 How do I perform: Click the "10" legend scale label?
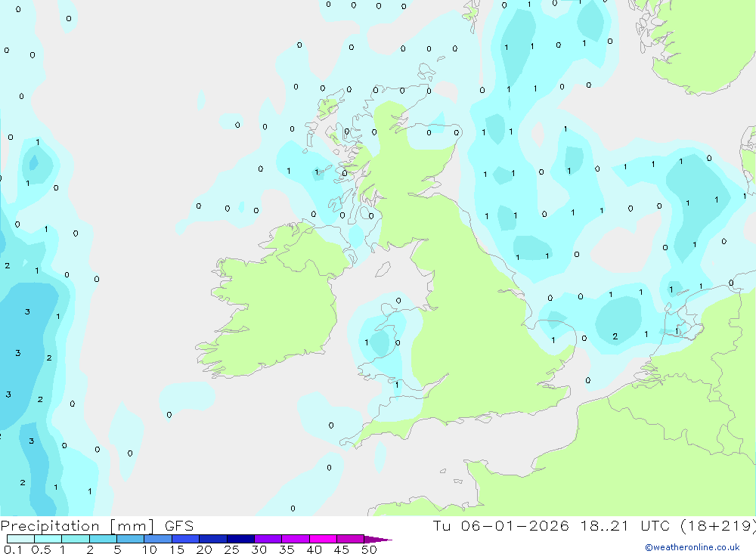click(150, 549)
